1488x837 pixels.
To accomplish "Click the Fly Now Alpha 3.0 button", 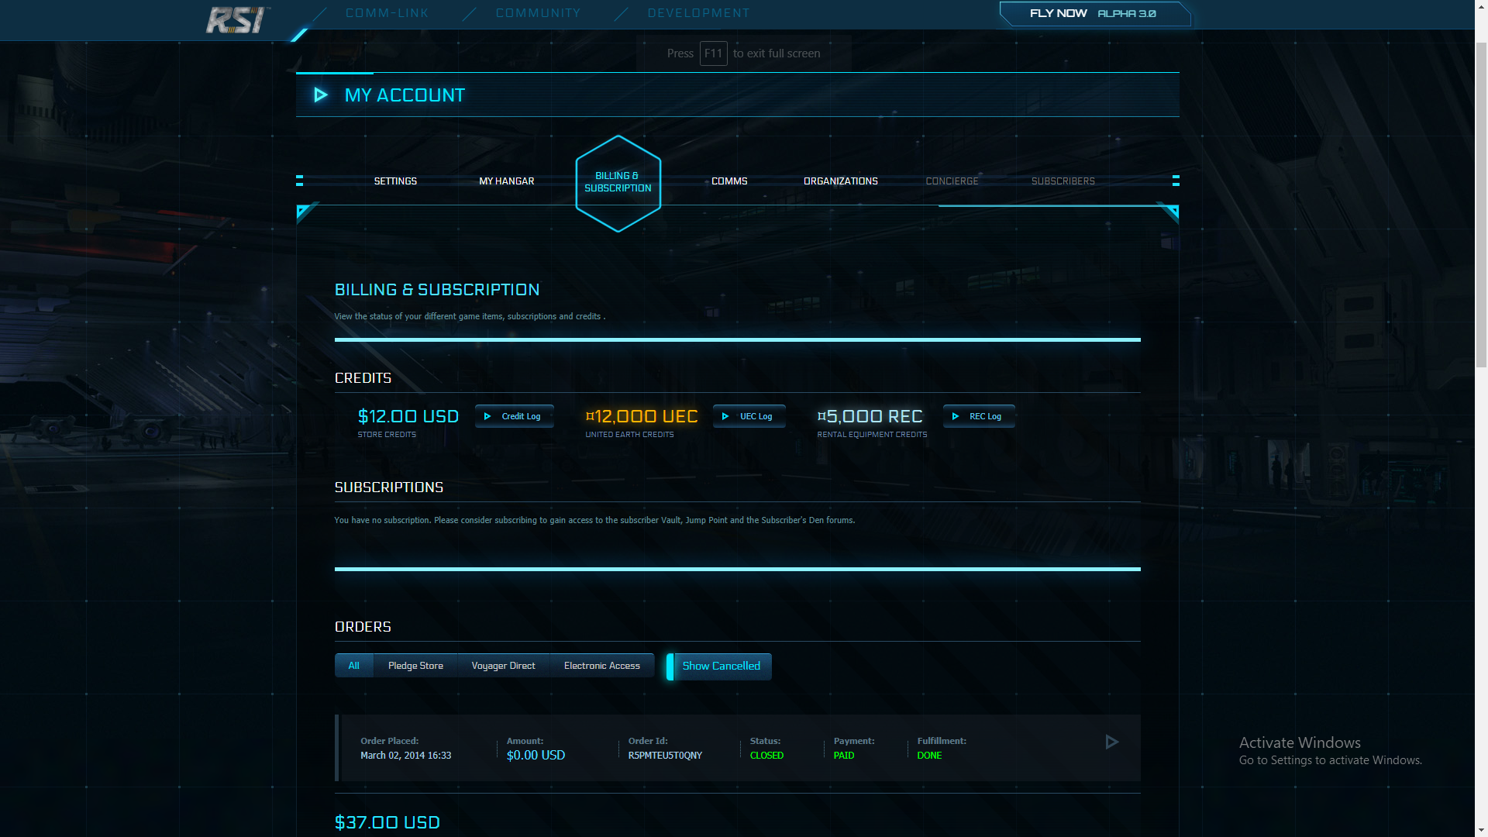I will [1094, 13].
